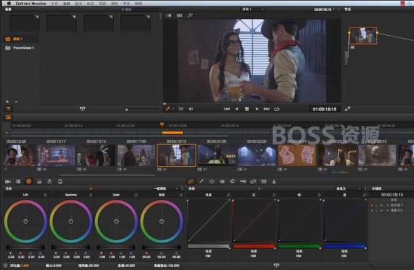Click the gallery search field
Image resolution: width=414 pixels, height=270 pixels.
[x=139, y=9]
